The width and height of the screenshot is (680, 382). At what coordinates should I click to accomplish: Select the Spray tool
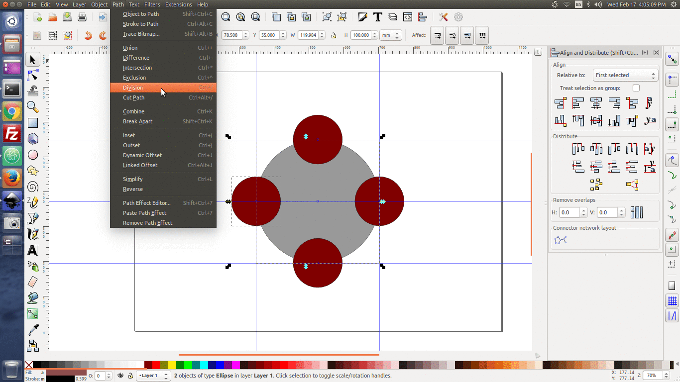(x=33, y=266)
